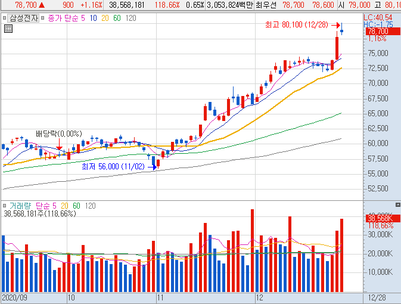
Task: Select the green 60-day price moving average
Action: pyautogui.click(x=117, y=18)
